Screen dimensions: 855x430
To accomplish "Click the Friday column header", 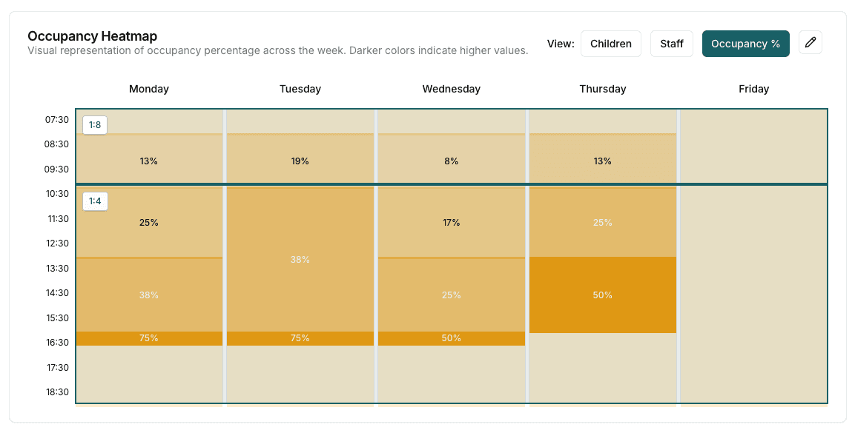I will [753, 89].
